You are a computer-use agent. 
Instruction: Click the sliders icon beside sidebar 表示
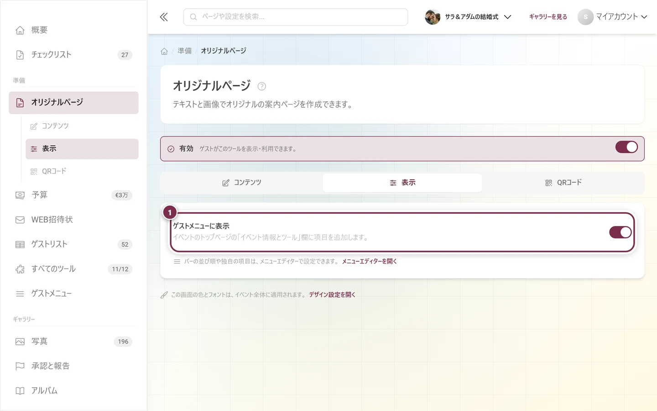(x=34, y=149)
